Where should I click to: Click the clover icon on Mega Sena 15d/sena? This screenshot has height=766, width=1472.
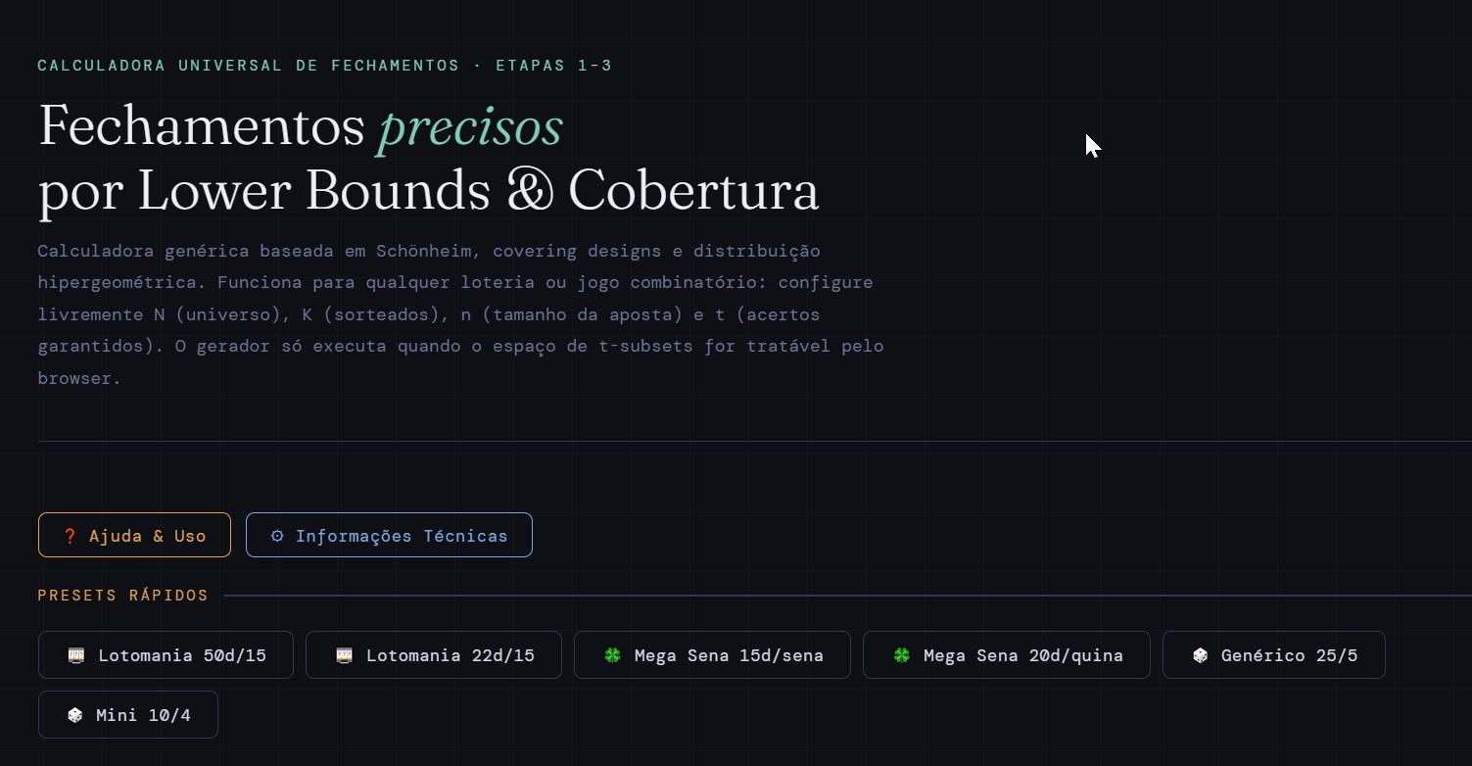(x=612, y=655)
